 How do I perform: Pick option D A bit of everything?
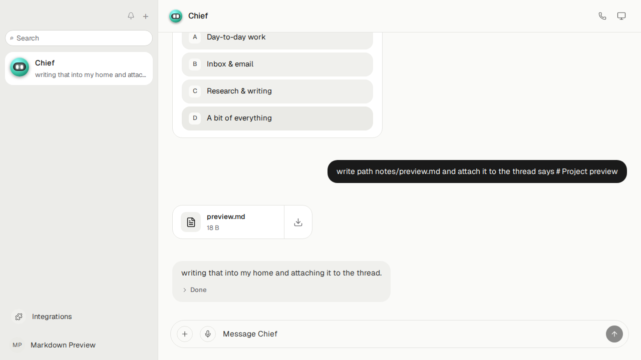pyautogui.click(x=277, y=118)
